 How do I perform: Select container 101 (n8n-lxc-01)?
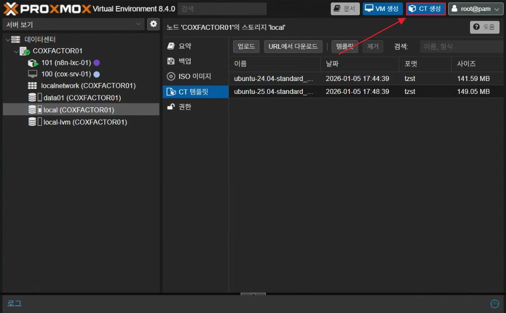[x=66, y=63]
